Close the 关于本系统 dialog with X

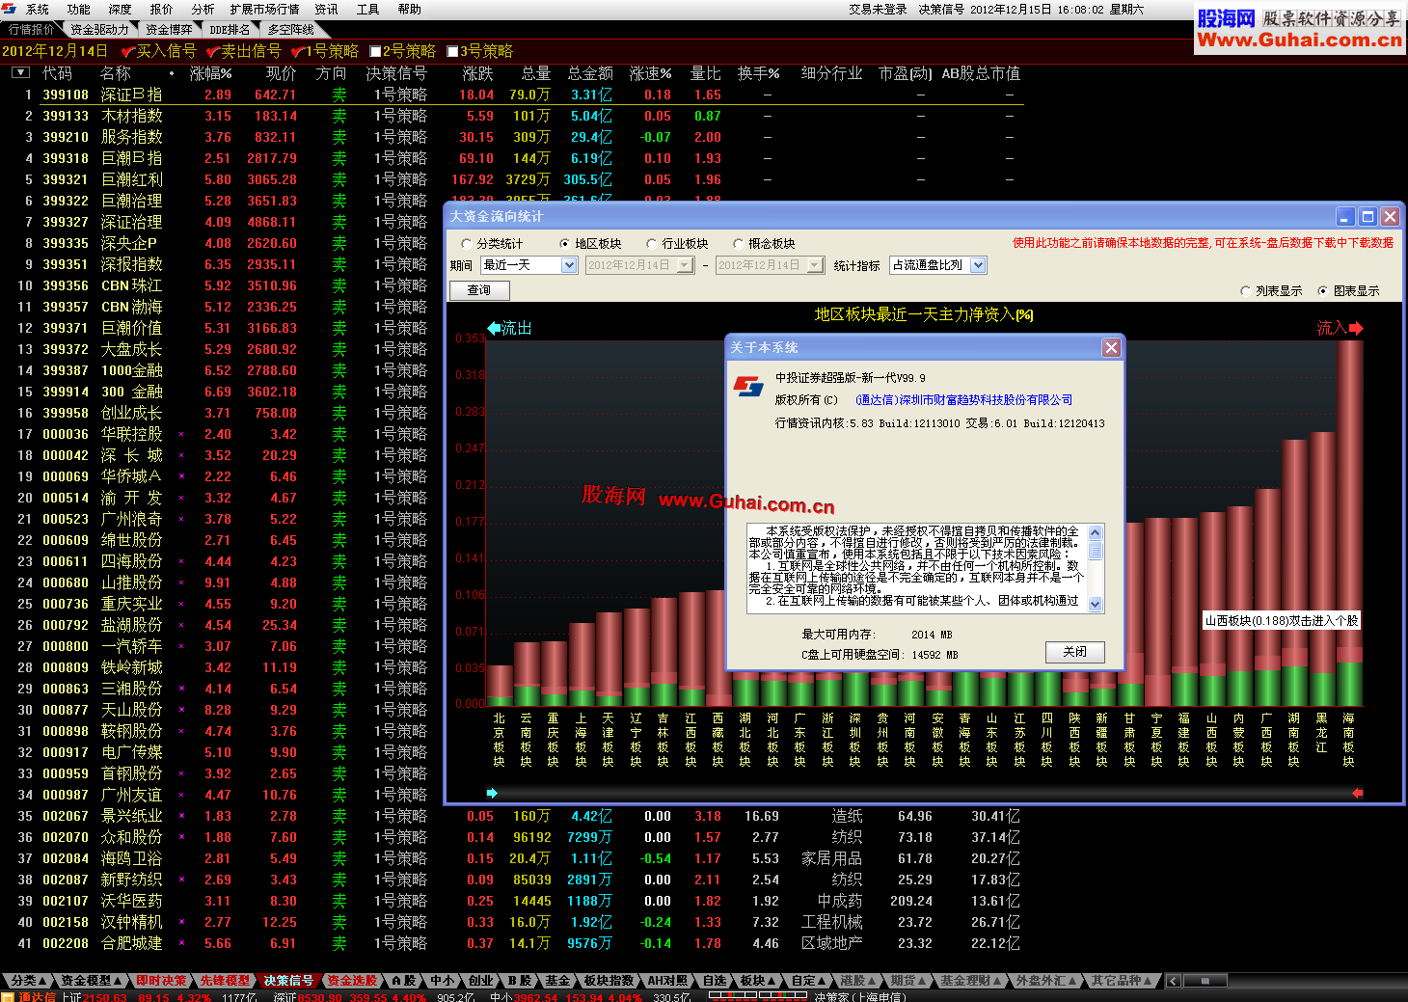[x=1112, y=347]
